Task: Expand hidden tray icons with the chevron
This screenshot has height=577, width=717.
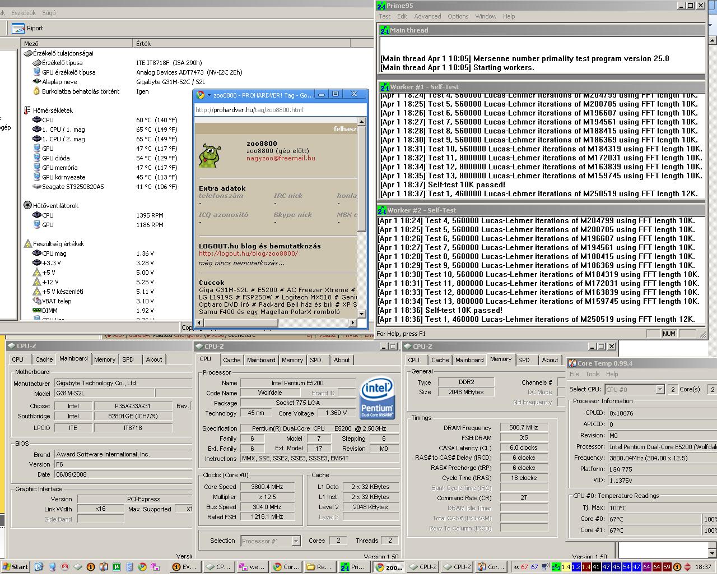Action: click(516, 567)
